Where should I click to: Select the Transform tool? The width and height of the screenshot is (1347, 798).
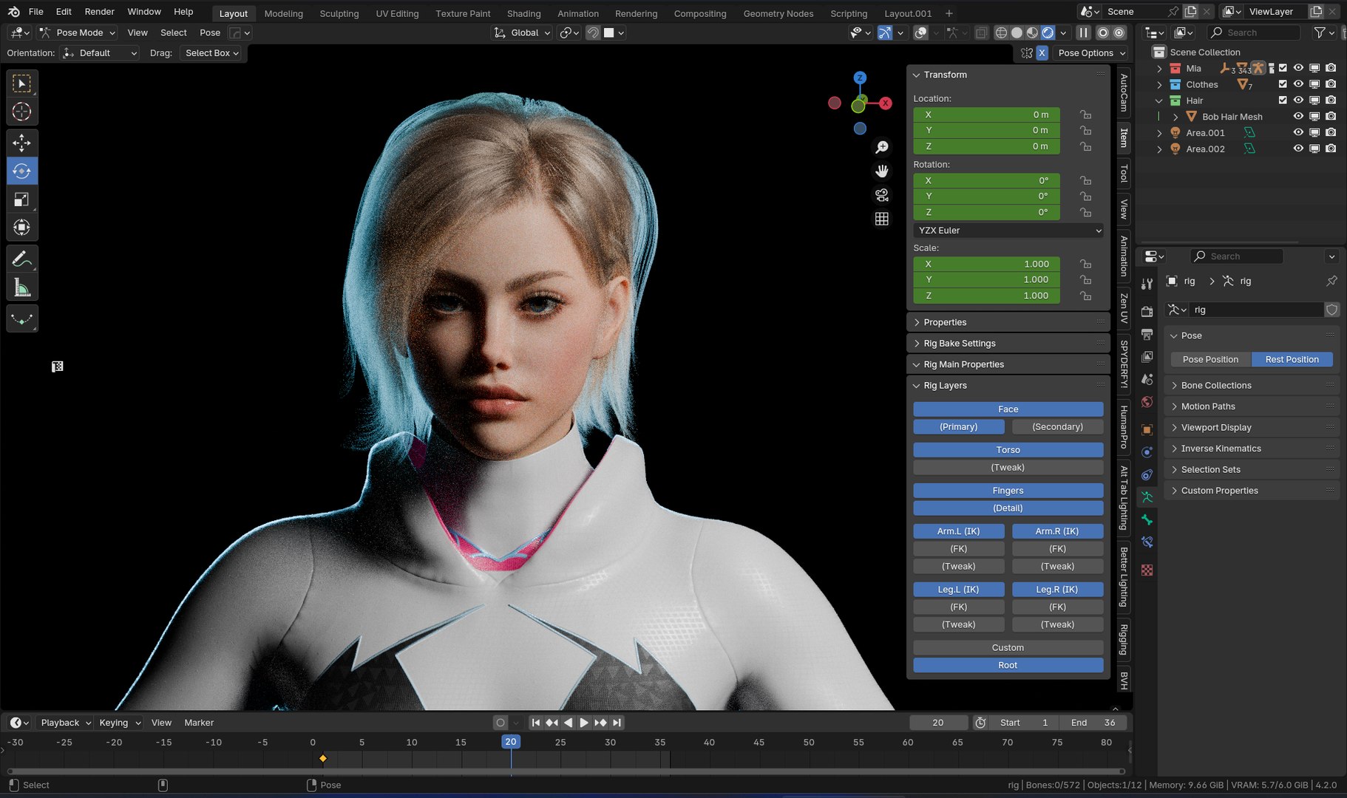coord(21,227)
